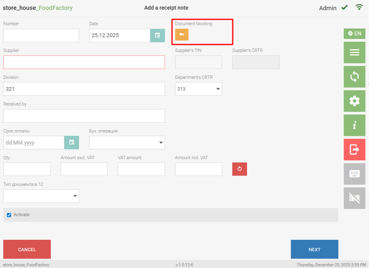Click the Document blocking key icon

(x=182, y=34)
